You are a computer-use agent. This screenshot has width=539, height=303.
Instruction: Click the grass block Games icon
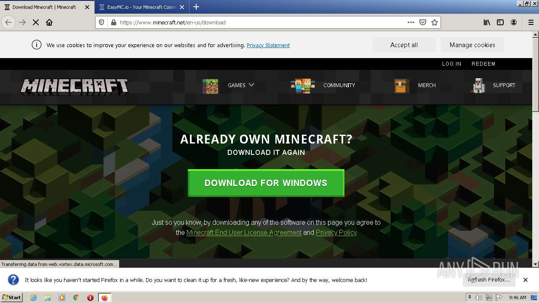tap(210, 86)
